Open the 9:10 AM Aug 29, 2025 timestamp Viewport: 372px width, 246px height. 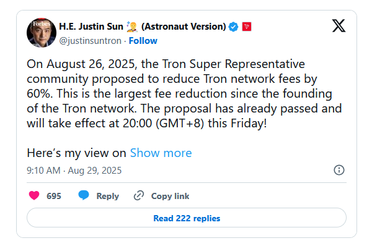(x=74, y=171)
